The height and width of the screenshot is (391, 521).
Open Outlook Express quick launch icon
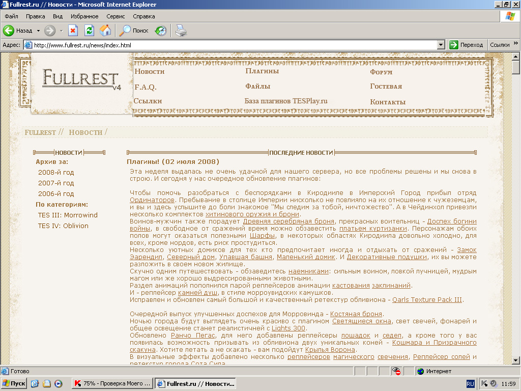[46, 384]
